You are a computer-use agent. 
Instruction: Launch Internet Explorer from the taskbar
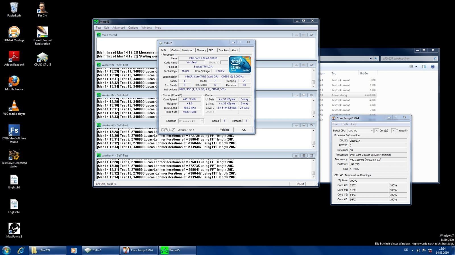21,250
